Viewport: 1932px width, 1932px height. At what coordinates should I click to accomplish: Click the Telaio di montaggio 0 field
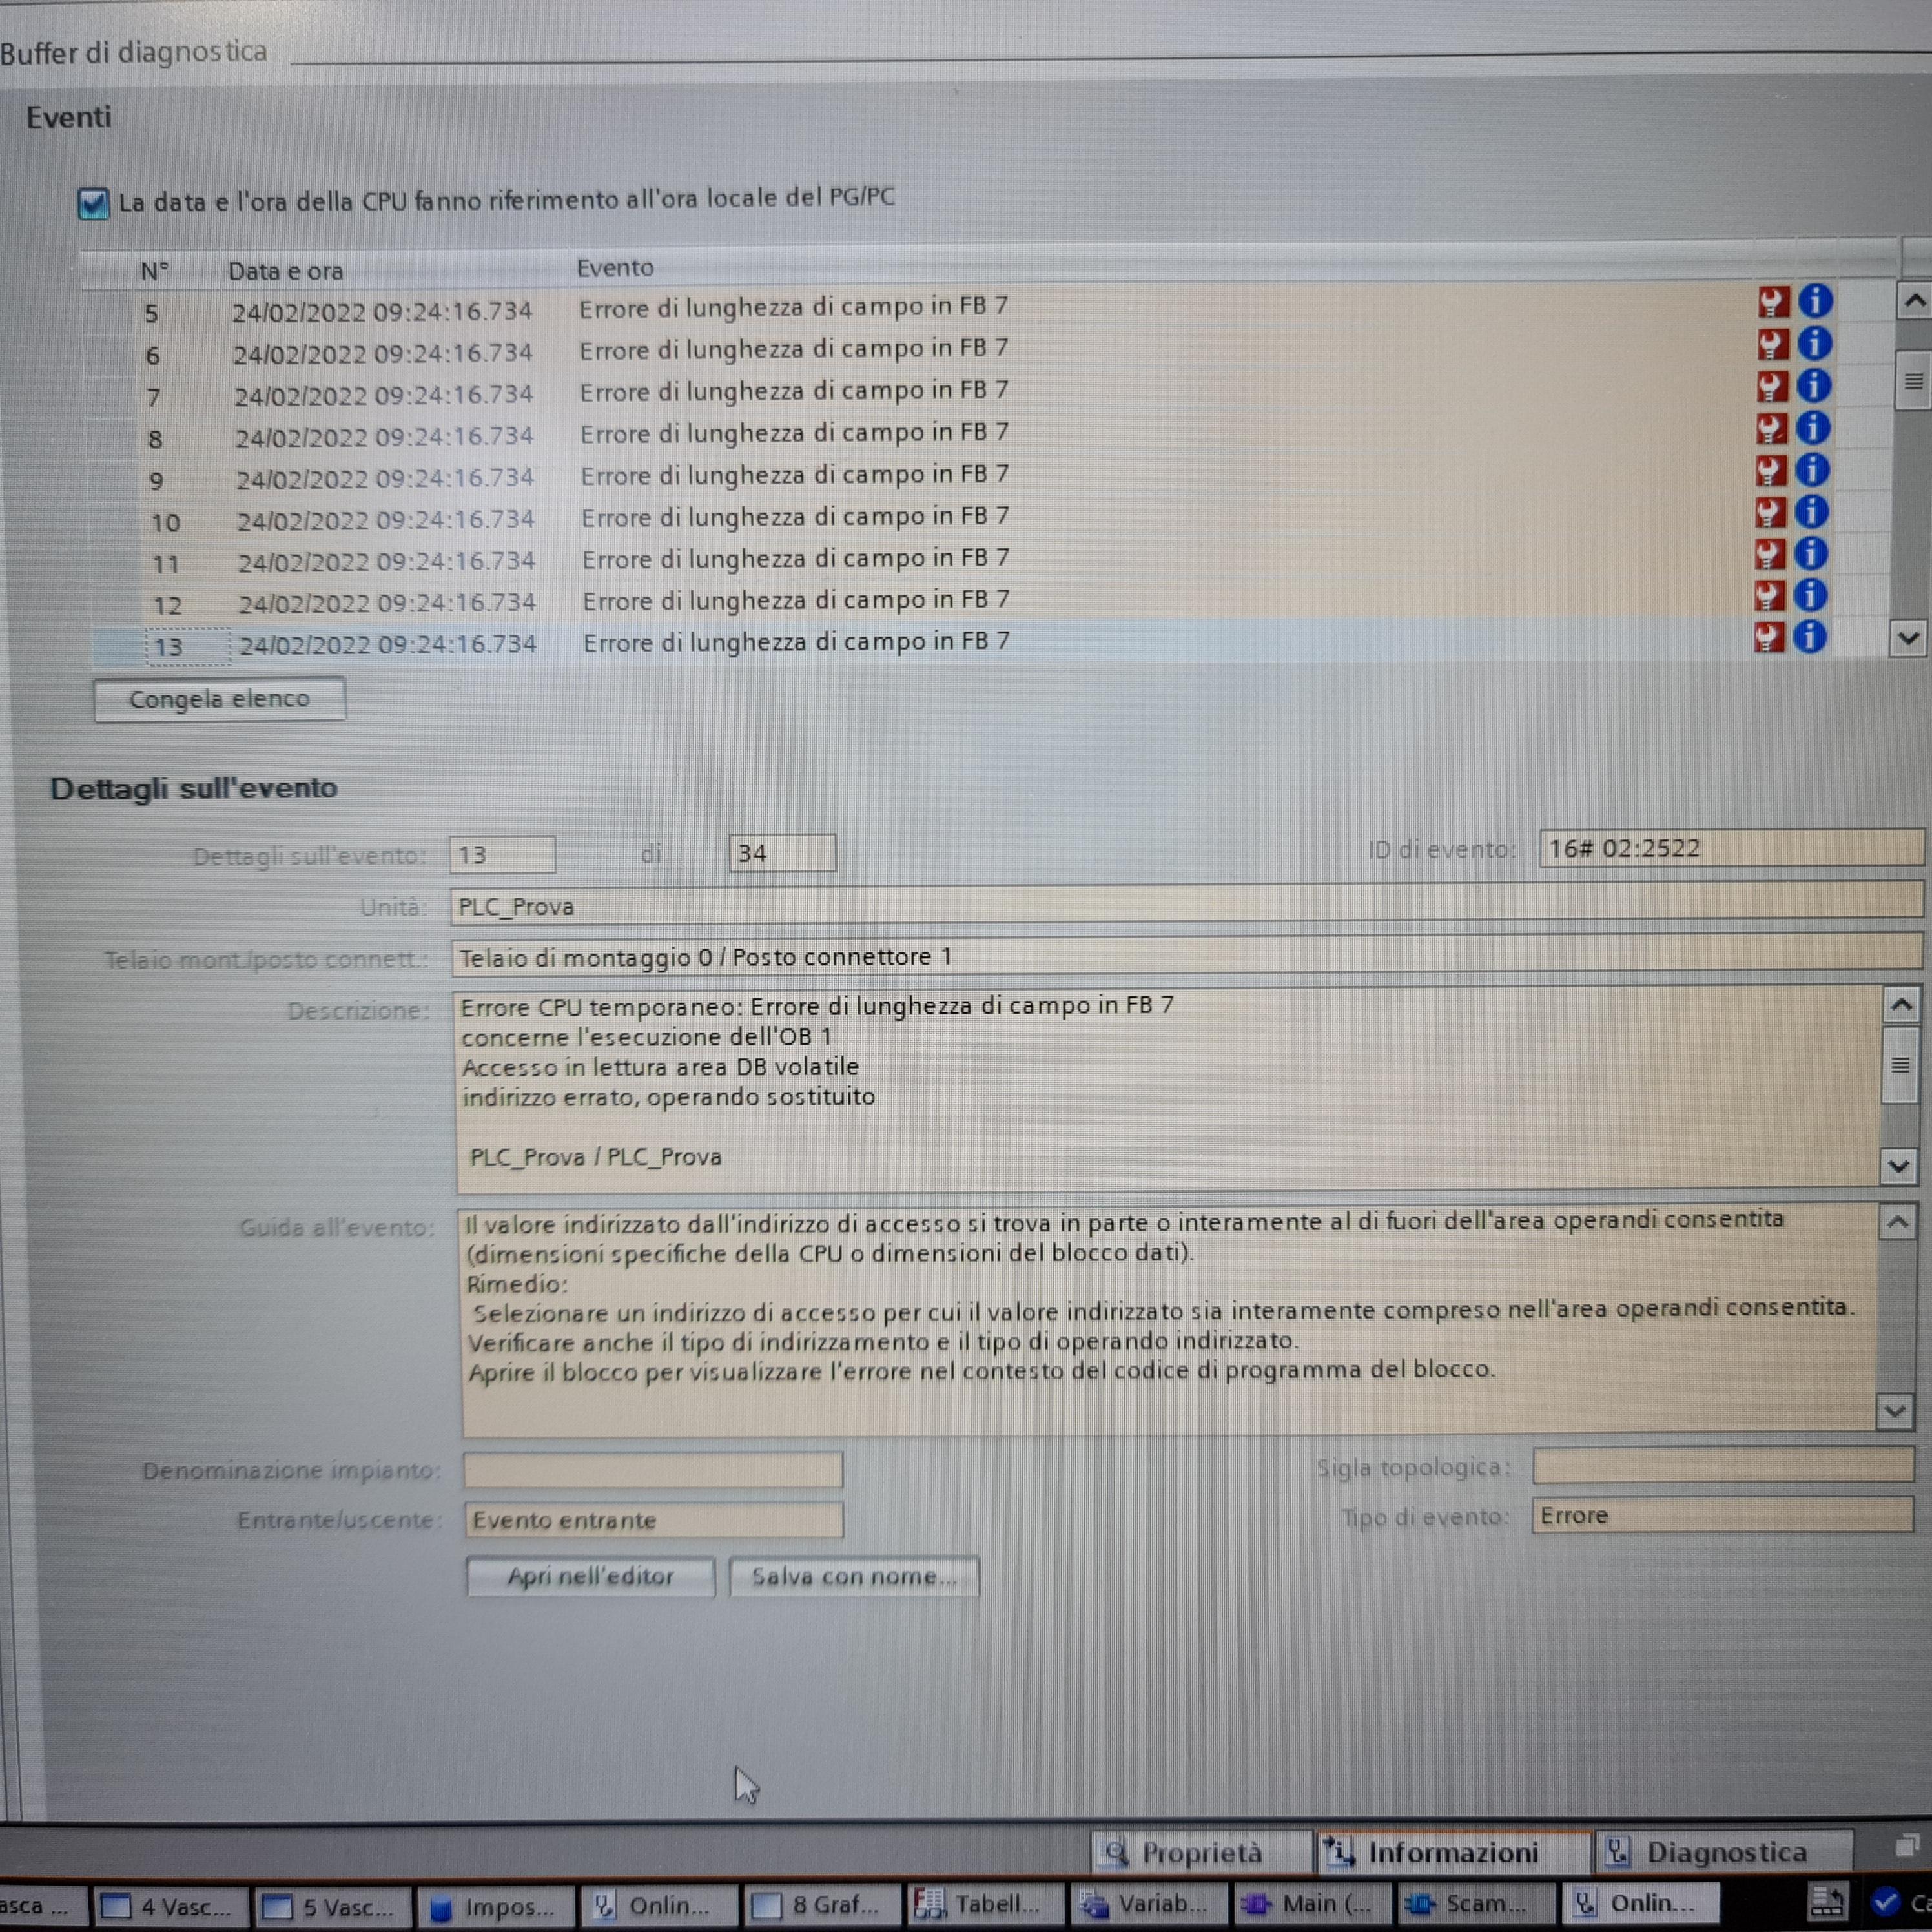(x=1187, y=955)
